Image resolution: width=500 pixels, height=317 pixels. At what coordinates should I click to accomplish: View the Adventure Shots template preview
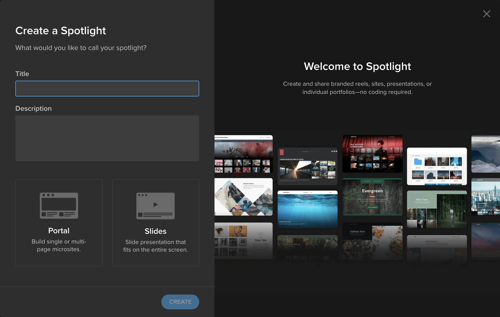pos(244,197)
